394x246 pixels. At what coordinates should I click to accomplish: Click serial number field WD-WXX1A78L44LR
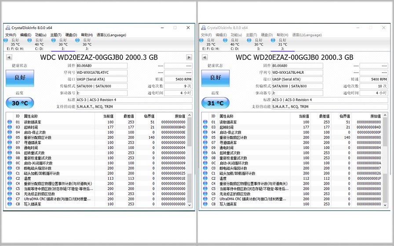point(297,72)
